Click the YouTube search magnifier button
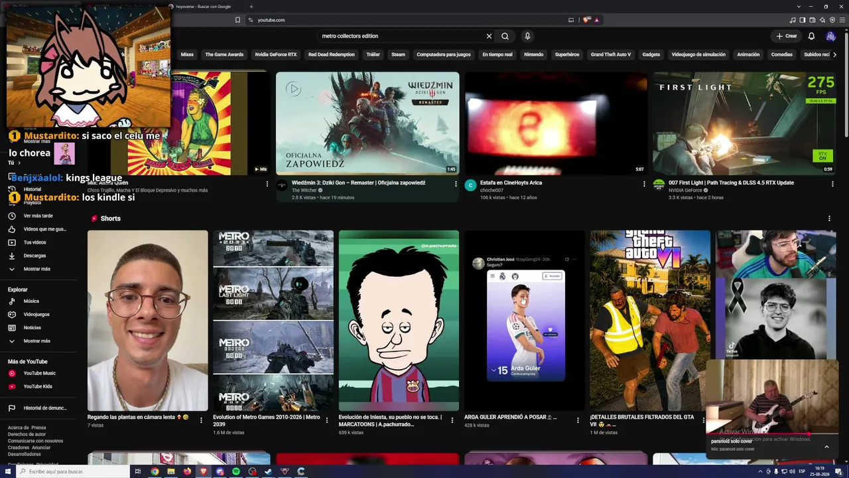The width and height of the screenshot is (849, 478). pos(505,36)
